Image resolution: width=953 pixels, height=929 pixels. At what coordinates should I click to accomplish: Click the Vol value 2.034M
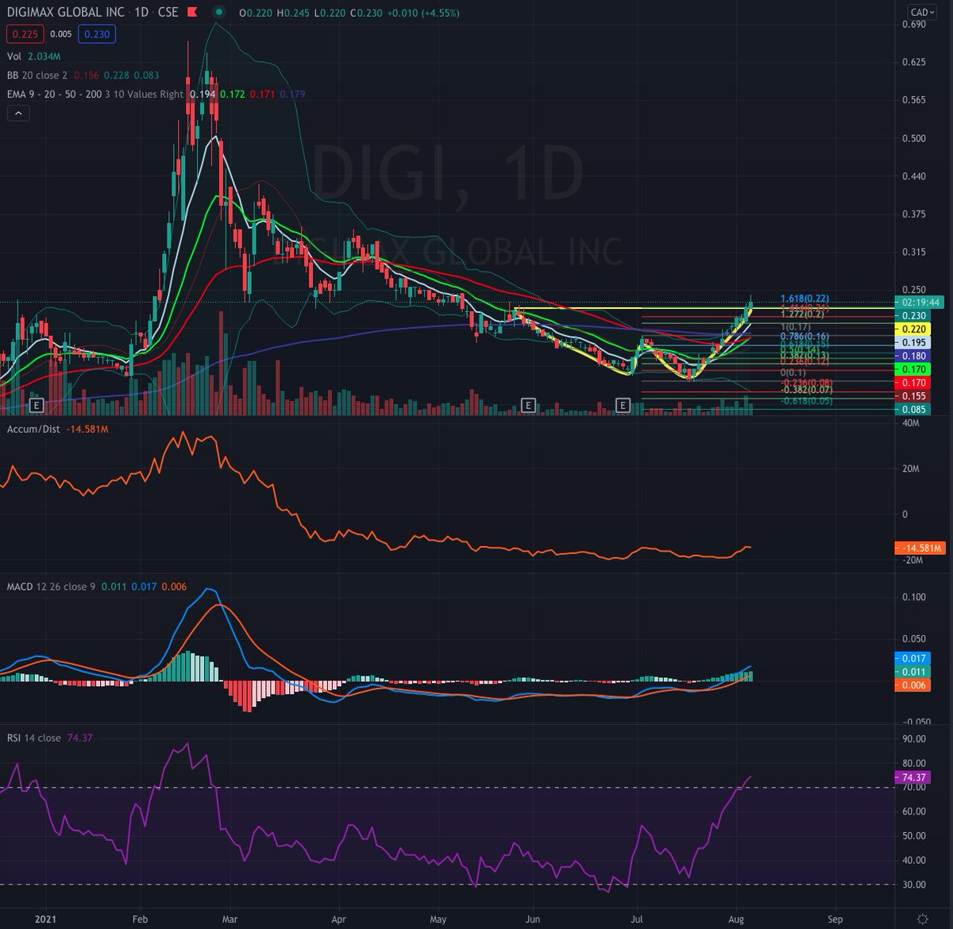(44, 56)
